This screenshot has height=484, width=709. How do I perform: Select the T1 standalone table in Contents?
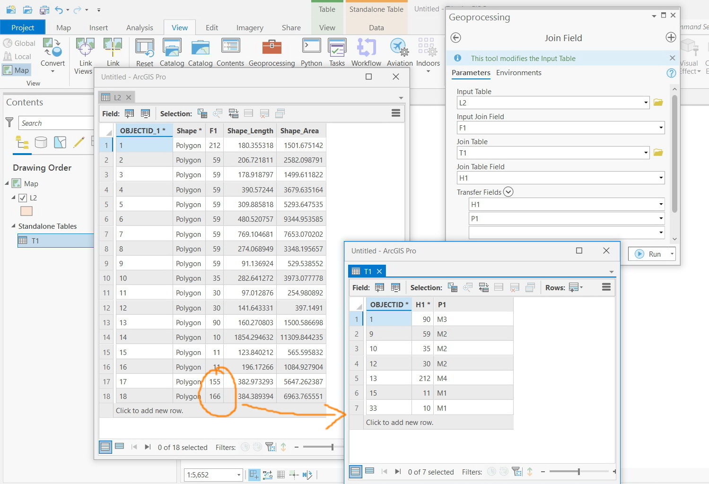pos(56,241)
